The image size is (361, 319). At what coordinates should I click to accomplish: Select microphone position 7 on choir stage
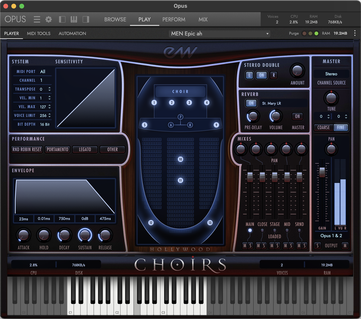tap(180, 117)
